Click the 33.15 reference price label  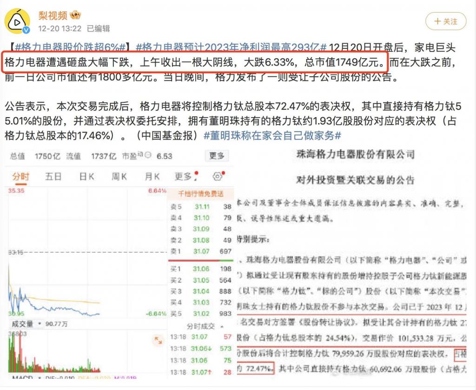pos(16,252)
